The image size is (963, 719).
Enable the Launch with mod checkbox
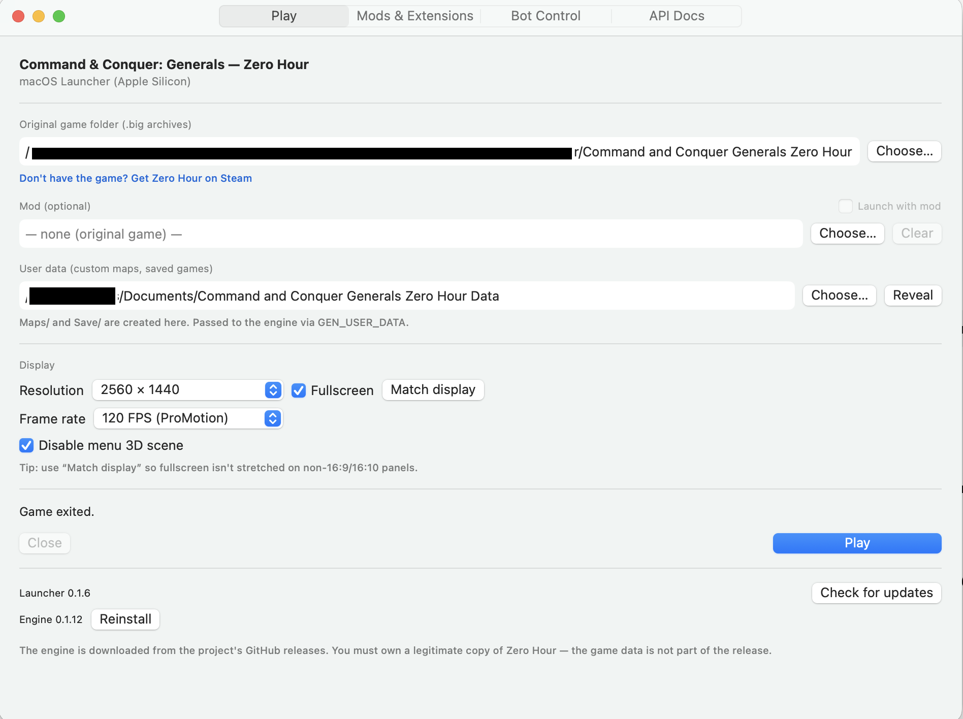click(x=845, y=206)
